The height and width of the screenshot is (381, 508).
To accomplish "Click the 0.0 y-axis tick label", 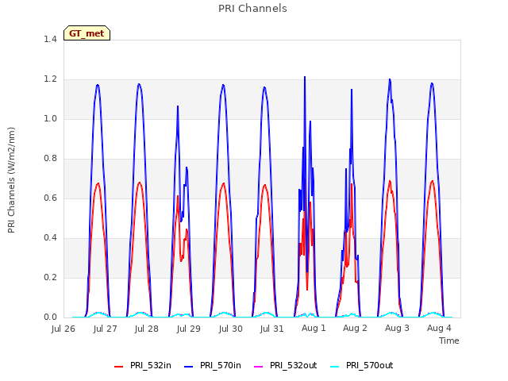I will point(50,317).
